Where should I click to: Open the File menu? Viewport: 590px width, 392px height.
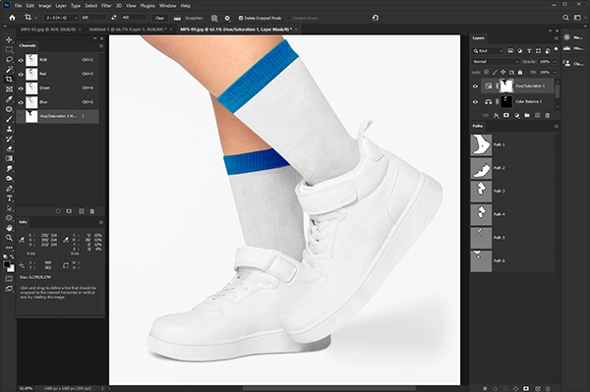click(x=18, y=6)
